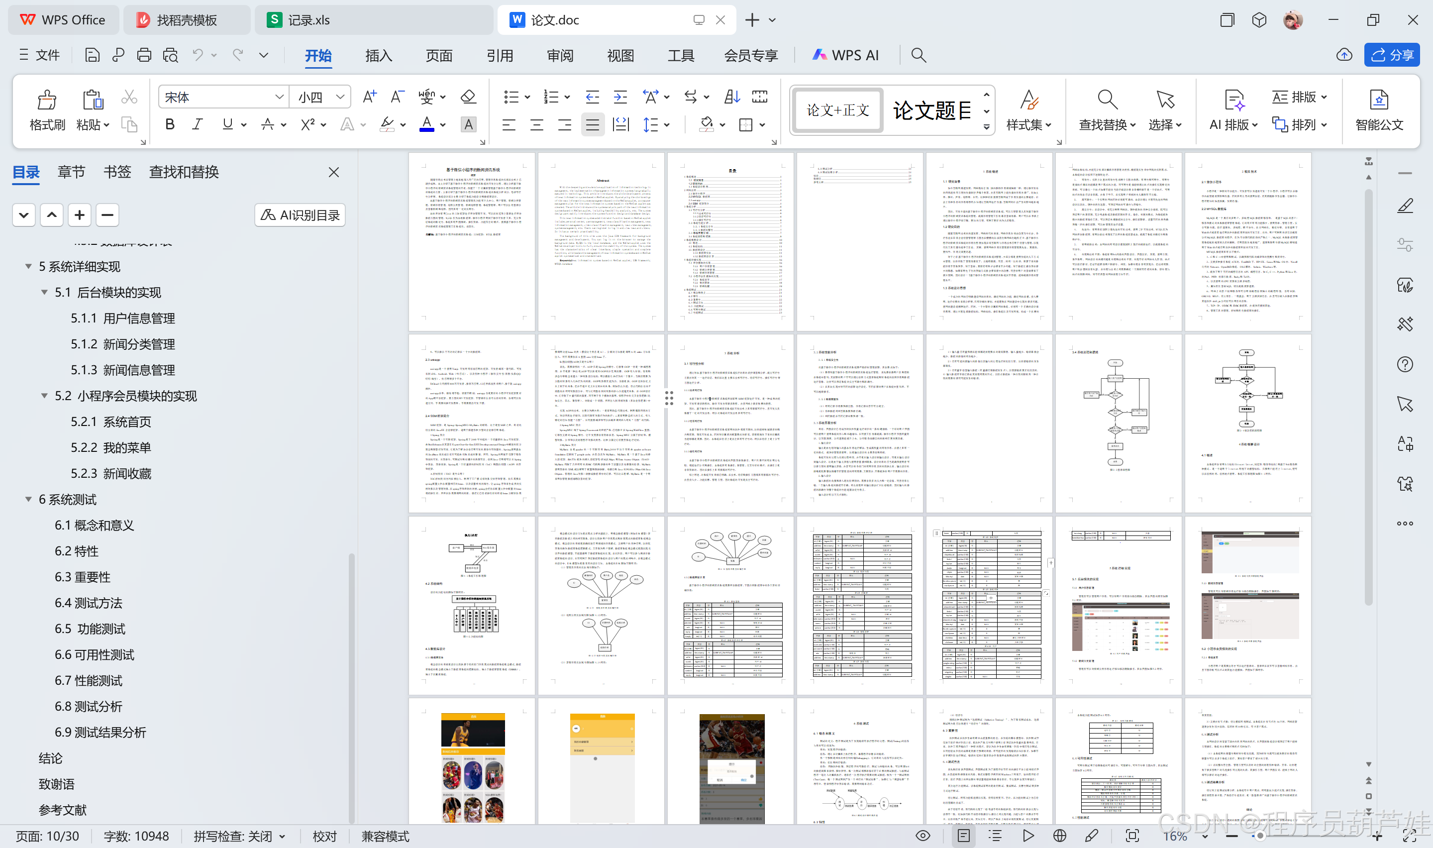Click the WPS AI button
Image resolution: width=1433 pixels, height=848 pixels.
[845, 55]
